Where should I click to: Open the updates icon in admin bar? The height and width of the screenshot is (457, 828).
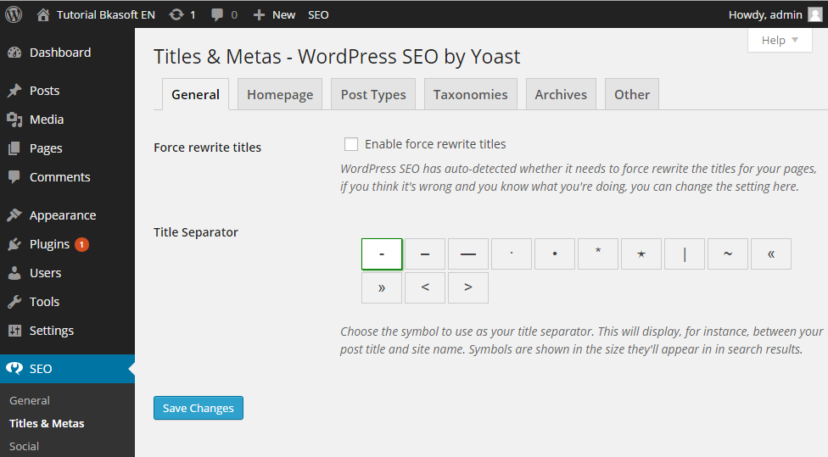pyautogui.click(x=176, y=14)
